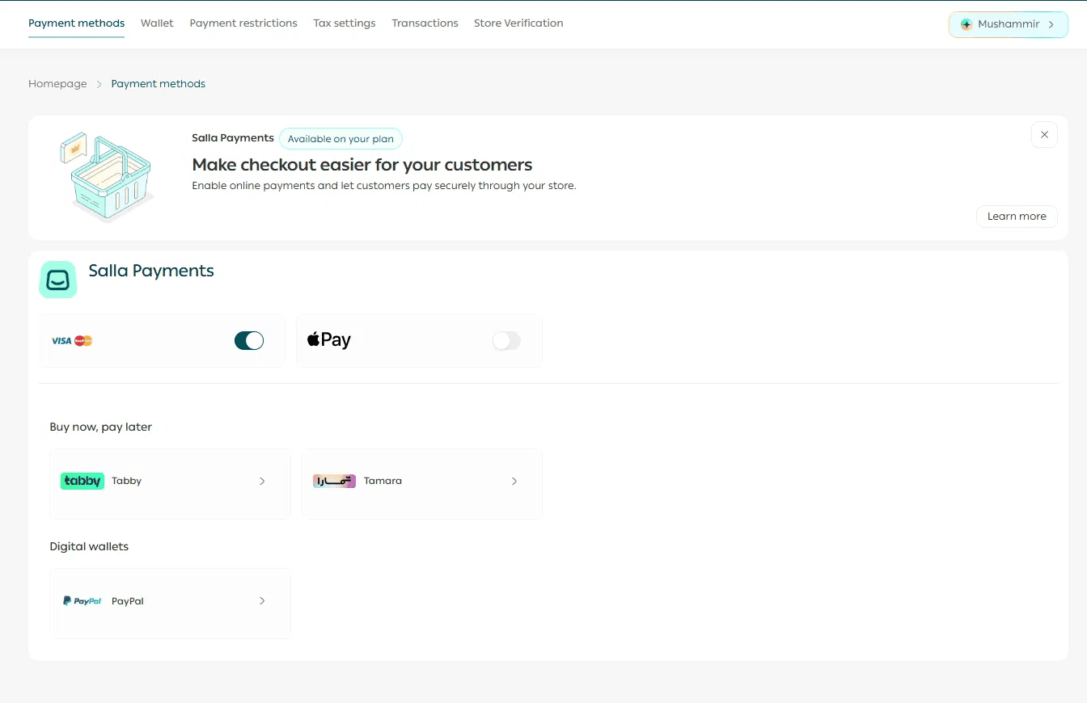
Task: Click the Make checkout easier headline
Action: click(x=362, y=165)
